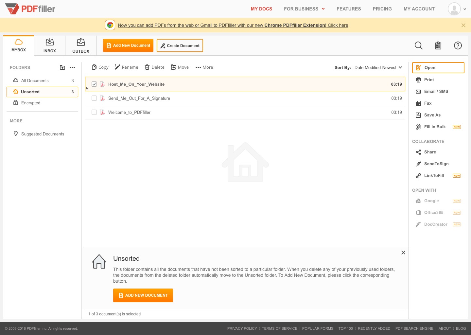Viewport: 471px width, 335px height.
Task: Open the All Documents folder
Action: 43,80
